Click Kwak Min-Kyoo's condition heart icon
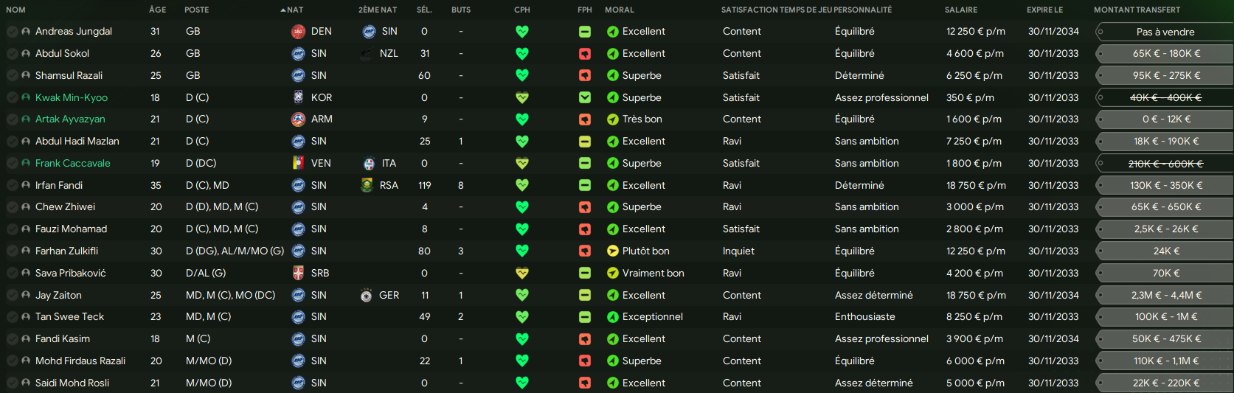Screen dimensions: 1234x393 click(522, 97)
